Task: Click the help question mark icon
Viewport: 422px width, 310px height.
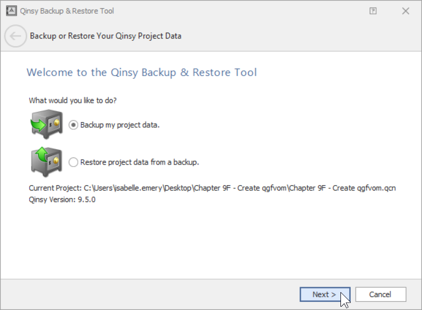Action: pyautogui.click(x=373, y=11)
